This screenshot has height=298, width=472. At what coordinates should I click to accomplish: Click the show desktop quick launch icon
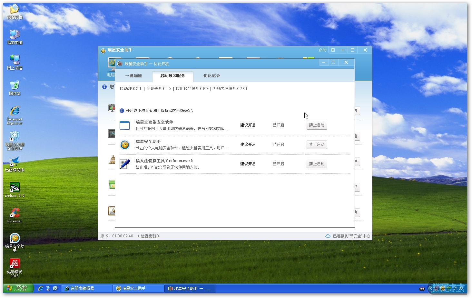click(x=48, y=288)
